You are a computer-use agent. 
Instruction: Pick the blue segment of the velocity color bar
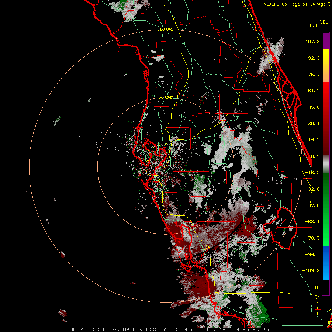[326, 263]
